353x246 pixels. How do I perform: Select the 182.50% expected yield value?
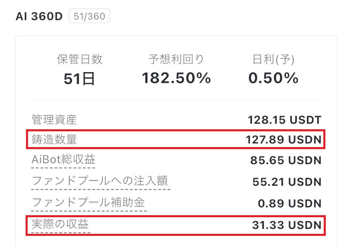(176, 78)
